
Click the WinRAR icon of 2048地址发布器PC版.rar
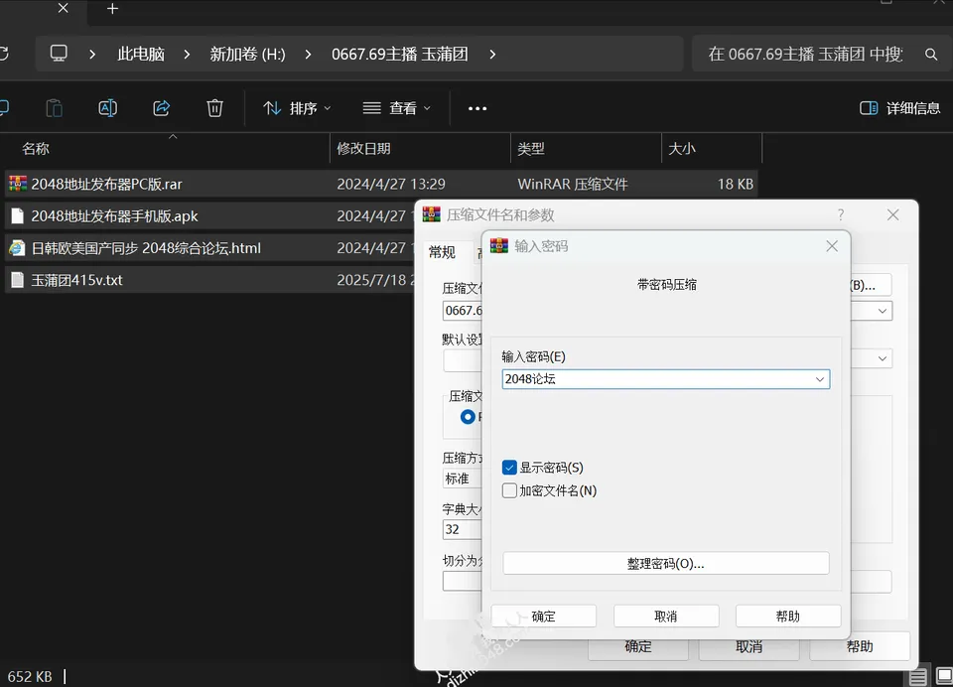click(x=18, y=184)
